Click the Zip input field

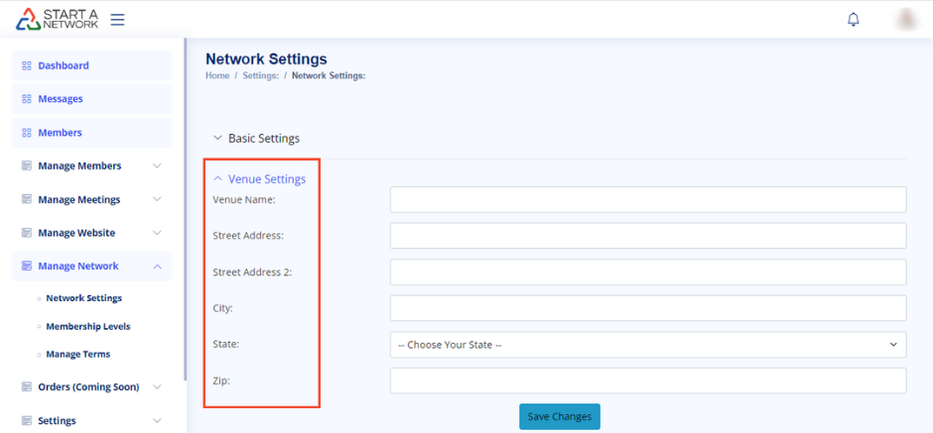(x=647, y=380)
